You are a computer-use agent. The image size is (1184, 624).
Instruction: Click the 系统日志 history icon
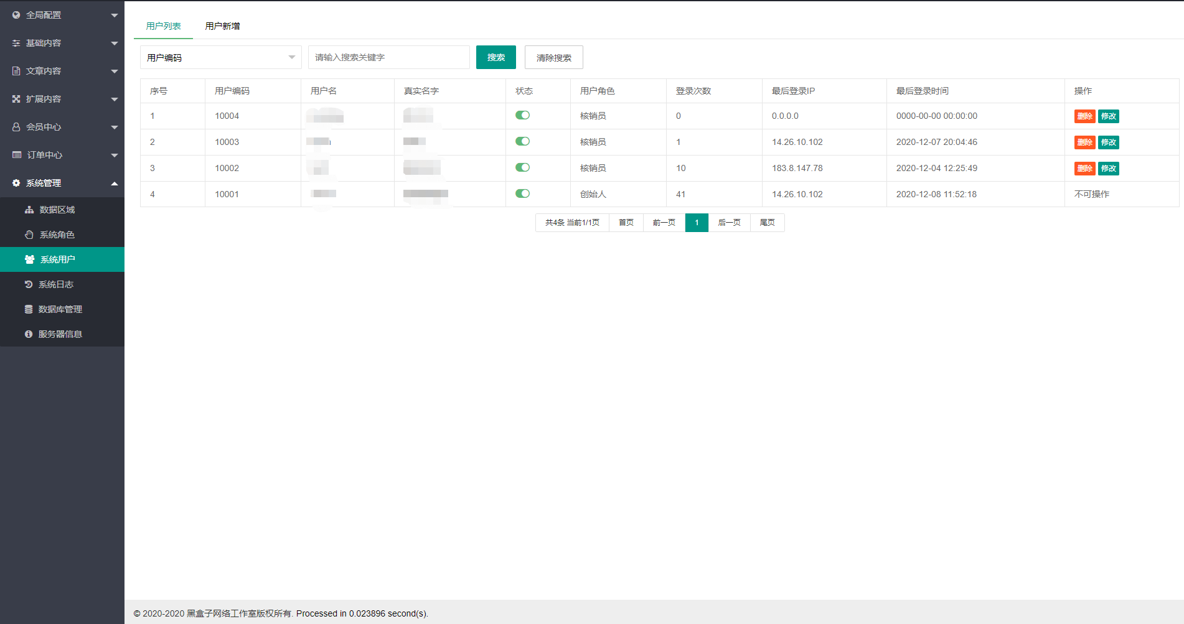coord(29,284)
